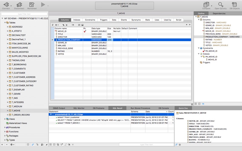Open a new Worksheet
This screenshot has width=242, height=151.
click(x=32, y=5)
